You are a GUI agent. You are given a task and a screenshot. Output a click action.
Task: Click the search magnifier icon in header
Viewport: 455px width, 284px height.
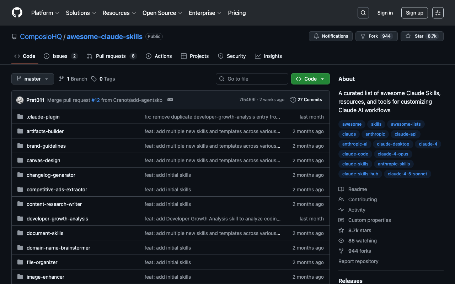click(363, 13)
